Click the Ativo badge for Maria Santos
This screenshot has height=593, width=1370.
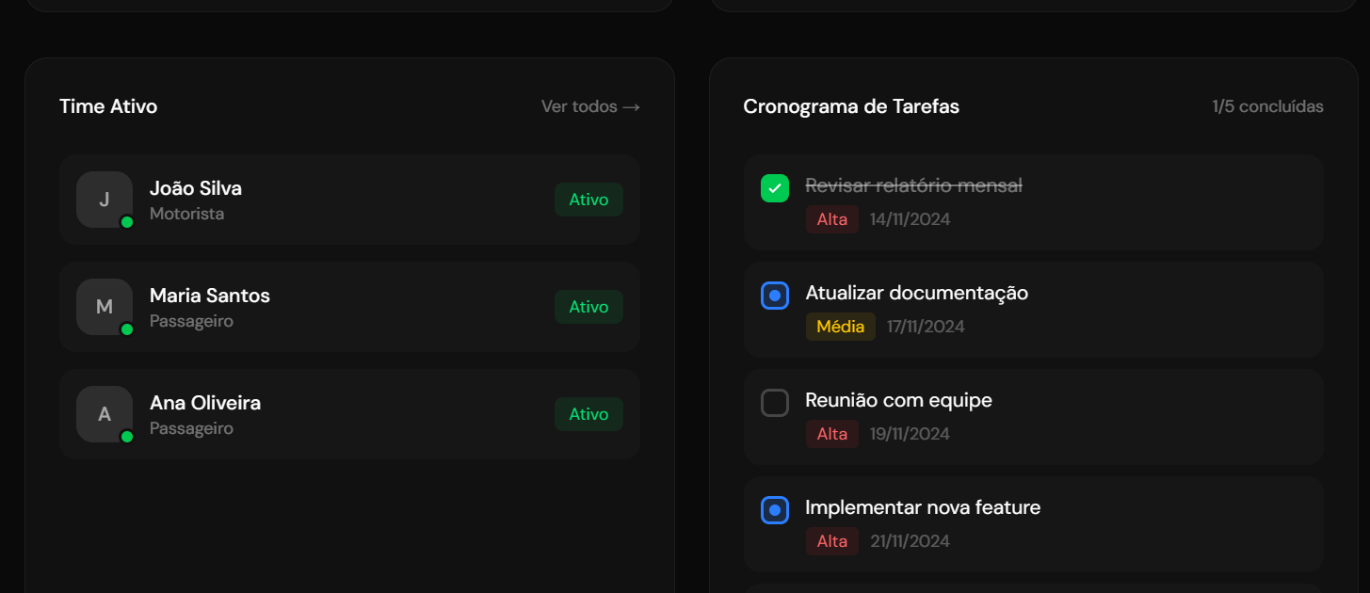click(x=588, y=307)
